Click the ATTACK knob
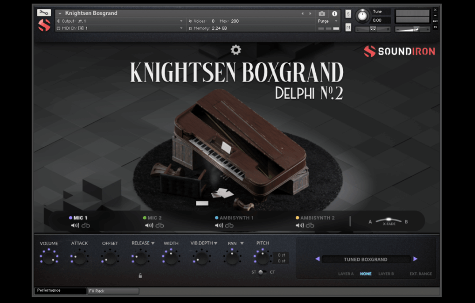Image resolution: width=475 pixels, height=303 pixels. click(79, 258)
